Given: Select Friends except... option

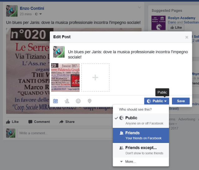Looking at the screenshot, I should pyautogui.click(x=141, y=150).
